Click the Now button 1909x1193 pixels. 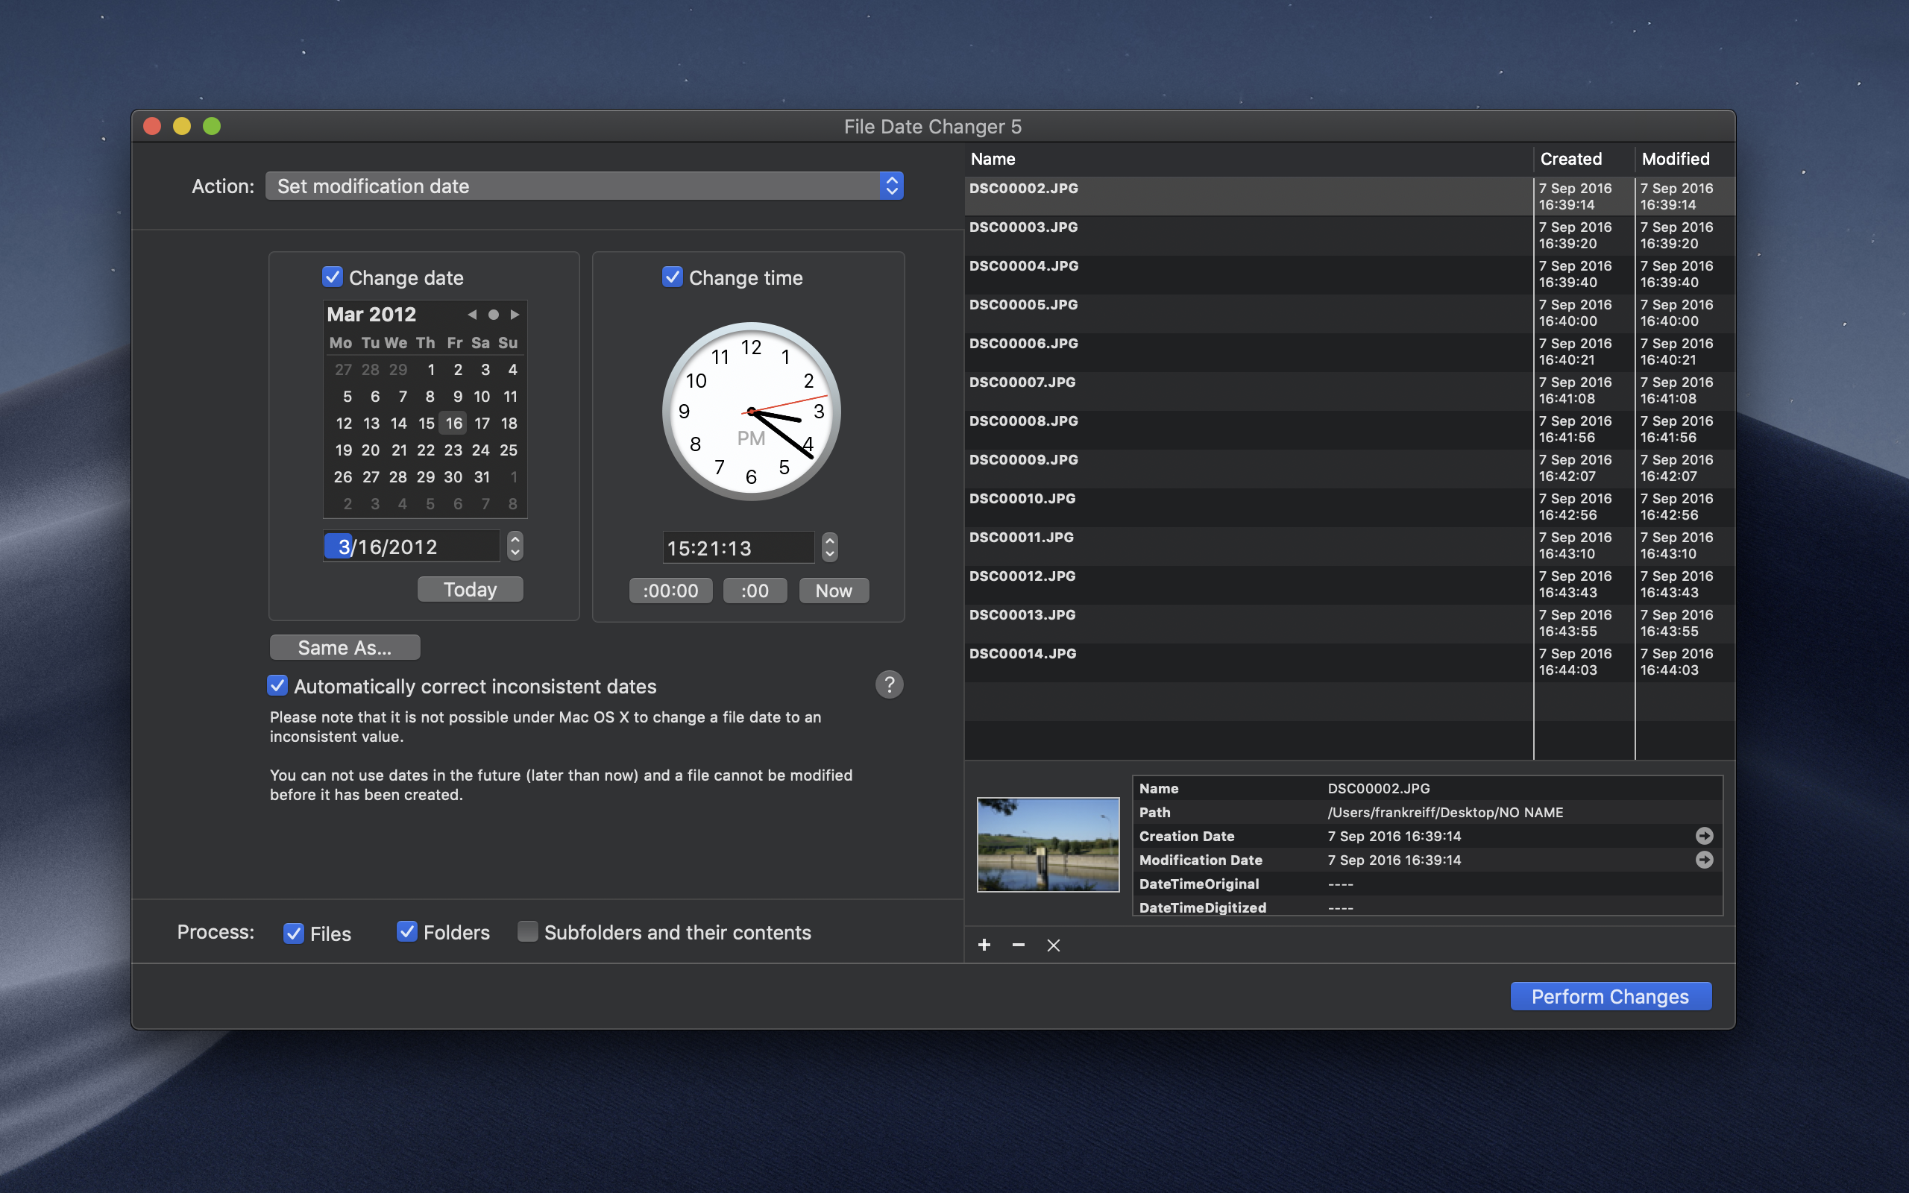pyautogui.click(x=834, y=591)
